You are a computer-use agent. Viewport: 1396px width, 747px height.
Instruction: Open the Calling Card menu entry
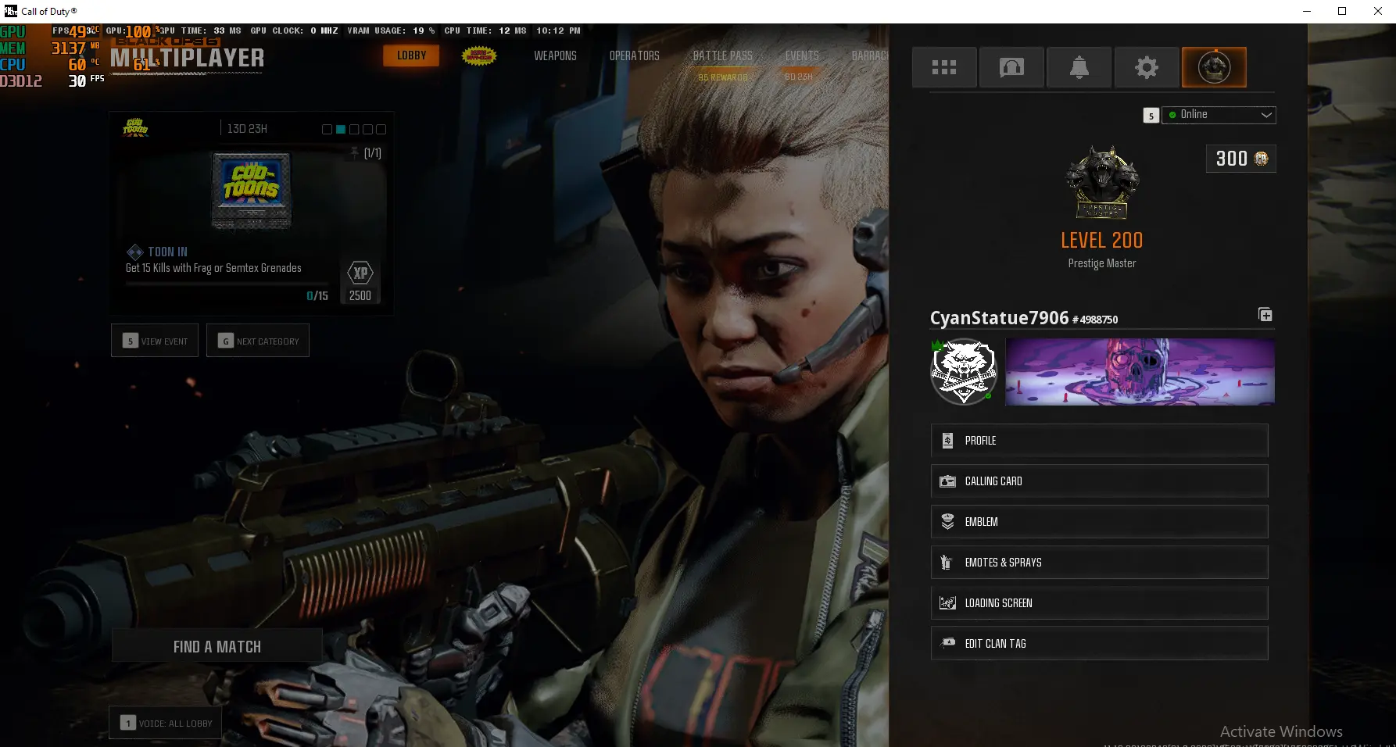click(1099, 481)
